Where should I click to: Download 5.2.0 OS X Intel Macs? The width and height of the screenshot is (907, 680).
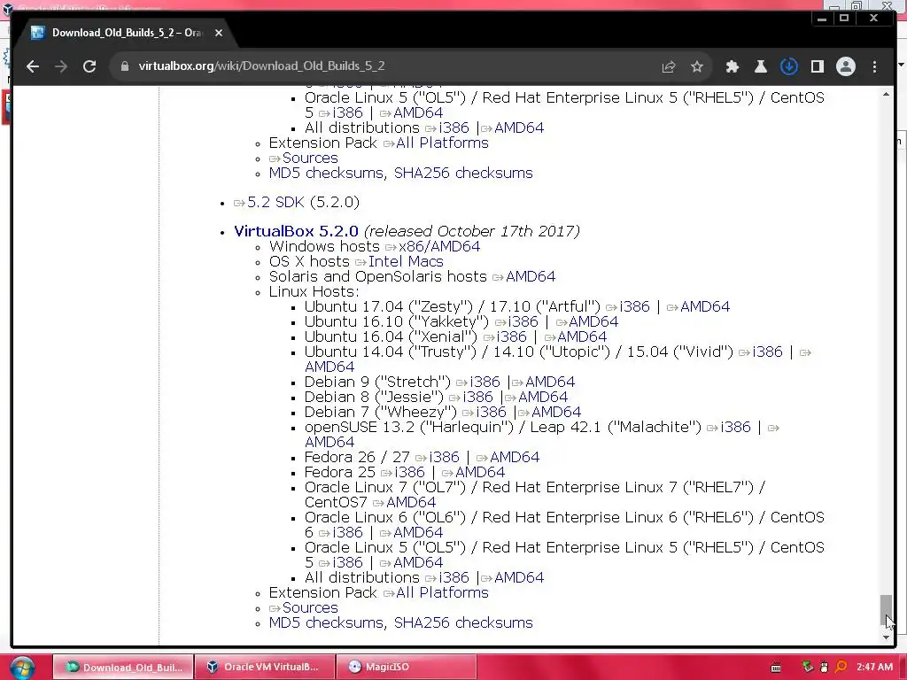pos(406,261)
